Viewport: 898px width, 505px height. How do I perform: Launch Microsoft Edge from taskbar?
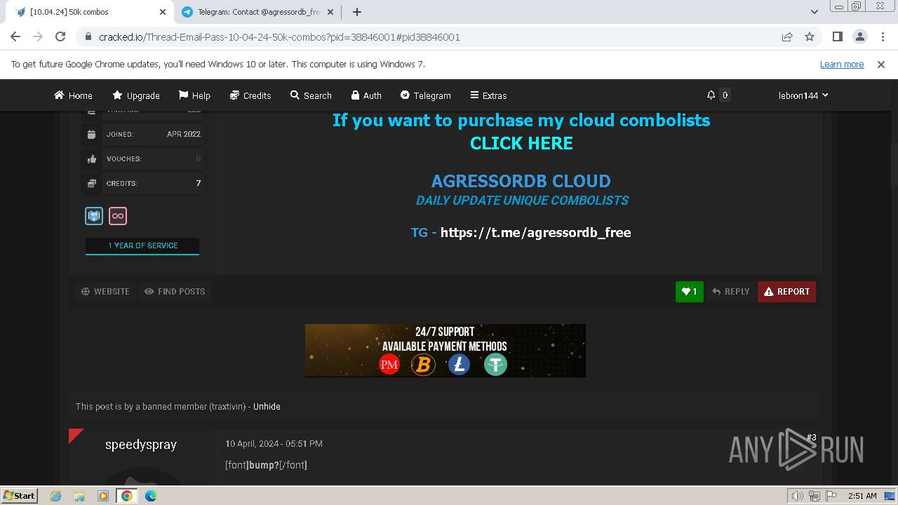click(151, 496)
